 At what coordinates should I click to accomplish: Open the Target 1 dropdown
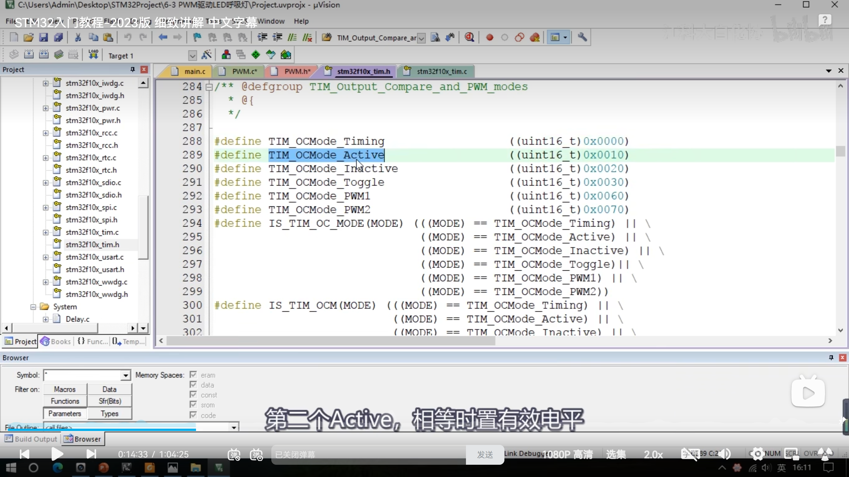click(192, 55)
